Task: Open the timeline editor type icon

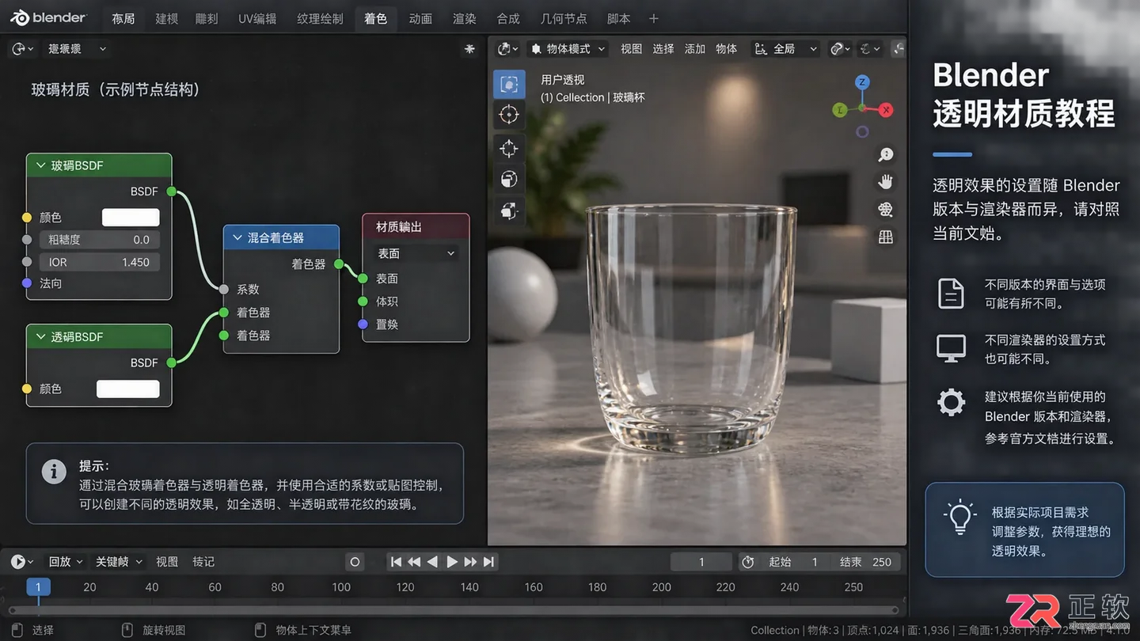Action: pyautogui.click(x=21, y=562)
